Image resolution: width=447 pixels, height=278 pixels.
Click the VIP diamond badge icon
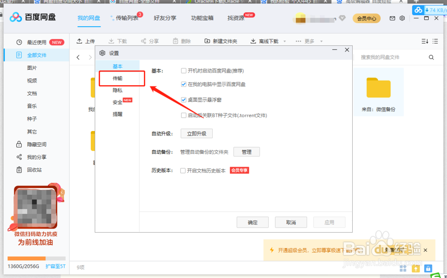tap(342, 18)
